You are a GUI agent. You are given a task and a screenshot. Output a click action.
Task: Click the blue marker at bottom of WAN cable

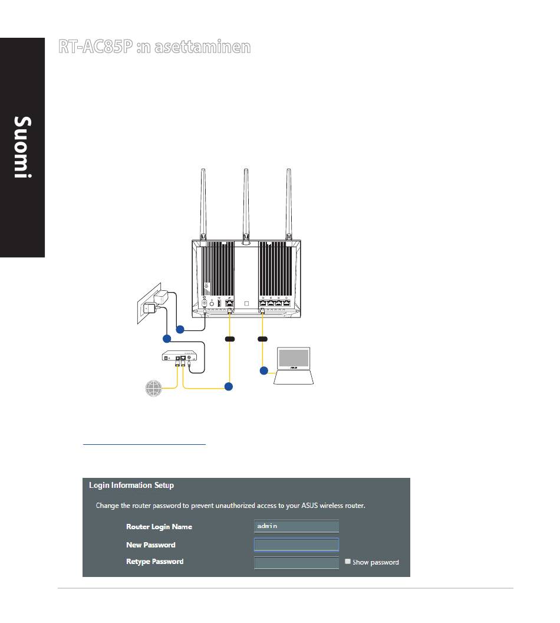(229, 386)
